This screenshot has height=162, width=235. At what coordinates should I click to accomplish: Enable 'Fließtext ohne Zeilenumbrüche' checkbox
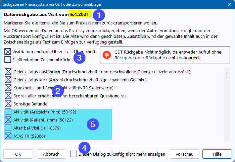click(x=8, y=60)
